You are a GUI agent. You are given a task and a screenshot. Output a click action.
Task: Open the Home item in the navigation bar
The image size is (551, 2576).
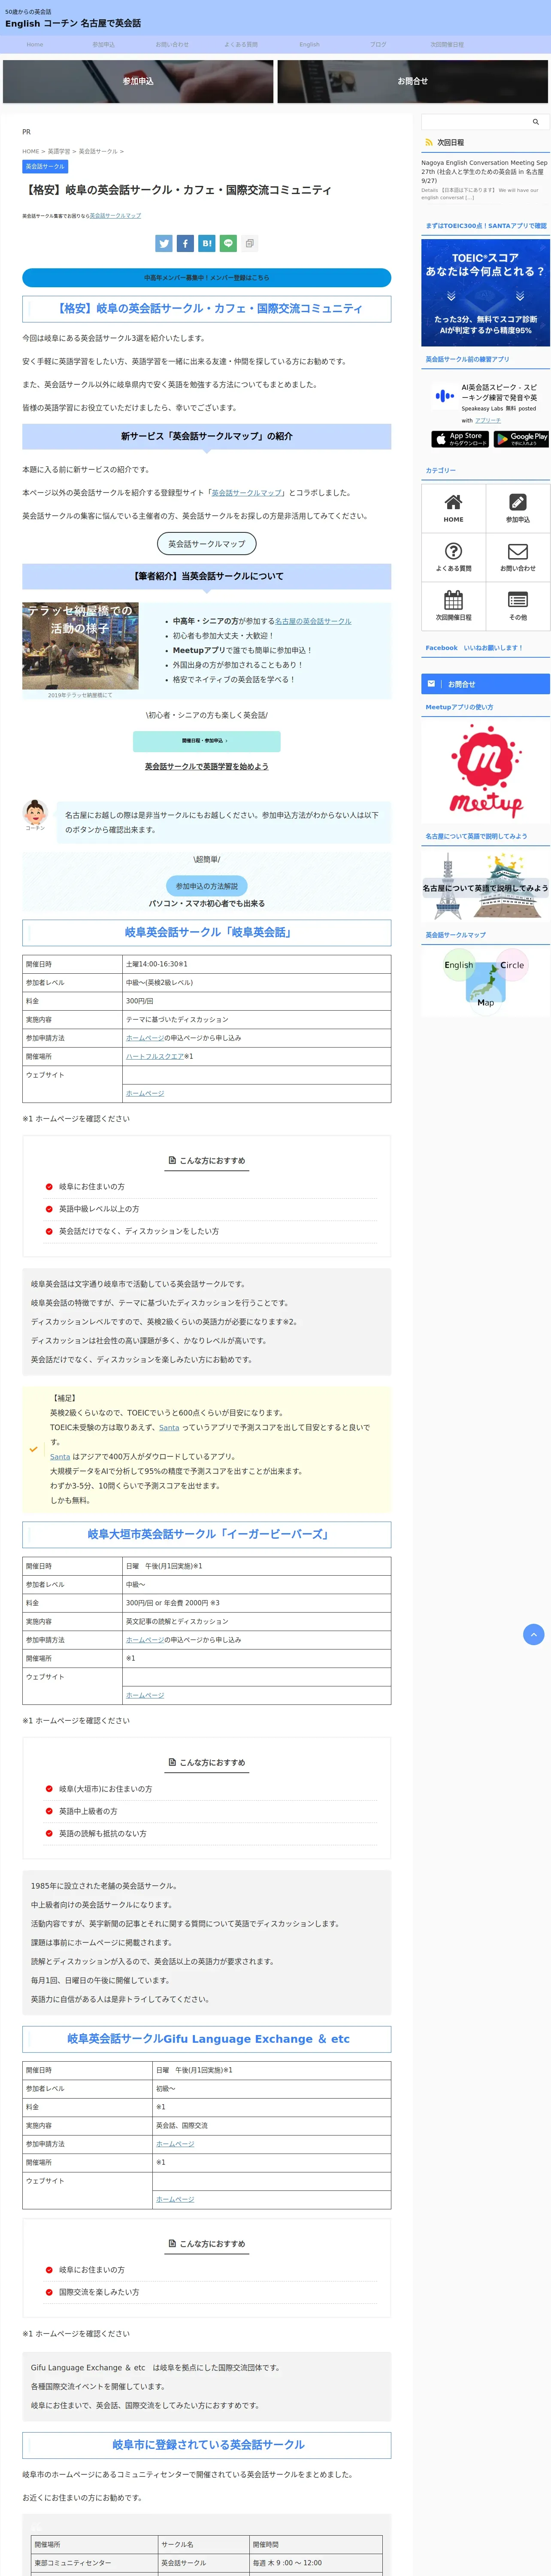click(x=35, y=45)
